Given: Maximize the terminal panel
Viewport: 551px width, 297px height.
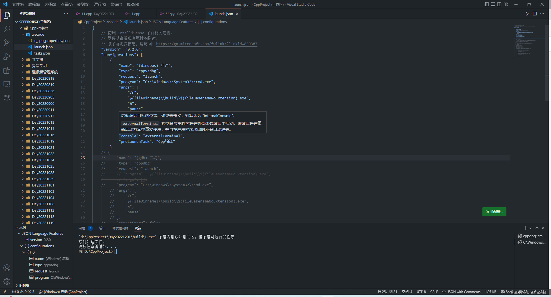Looking at the screenshot, I should [537, 228].
